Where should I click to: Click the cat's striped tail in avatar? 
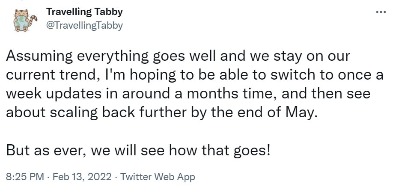[x=33, y=21]
